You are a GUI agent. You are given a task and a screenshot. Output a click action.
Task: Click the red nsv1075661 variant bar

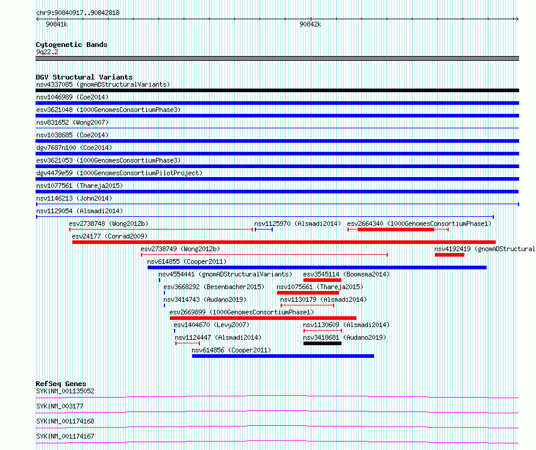click(x=308, y=293)
